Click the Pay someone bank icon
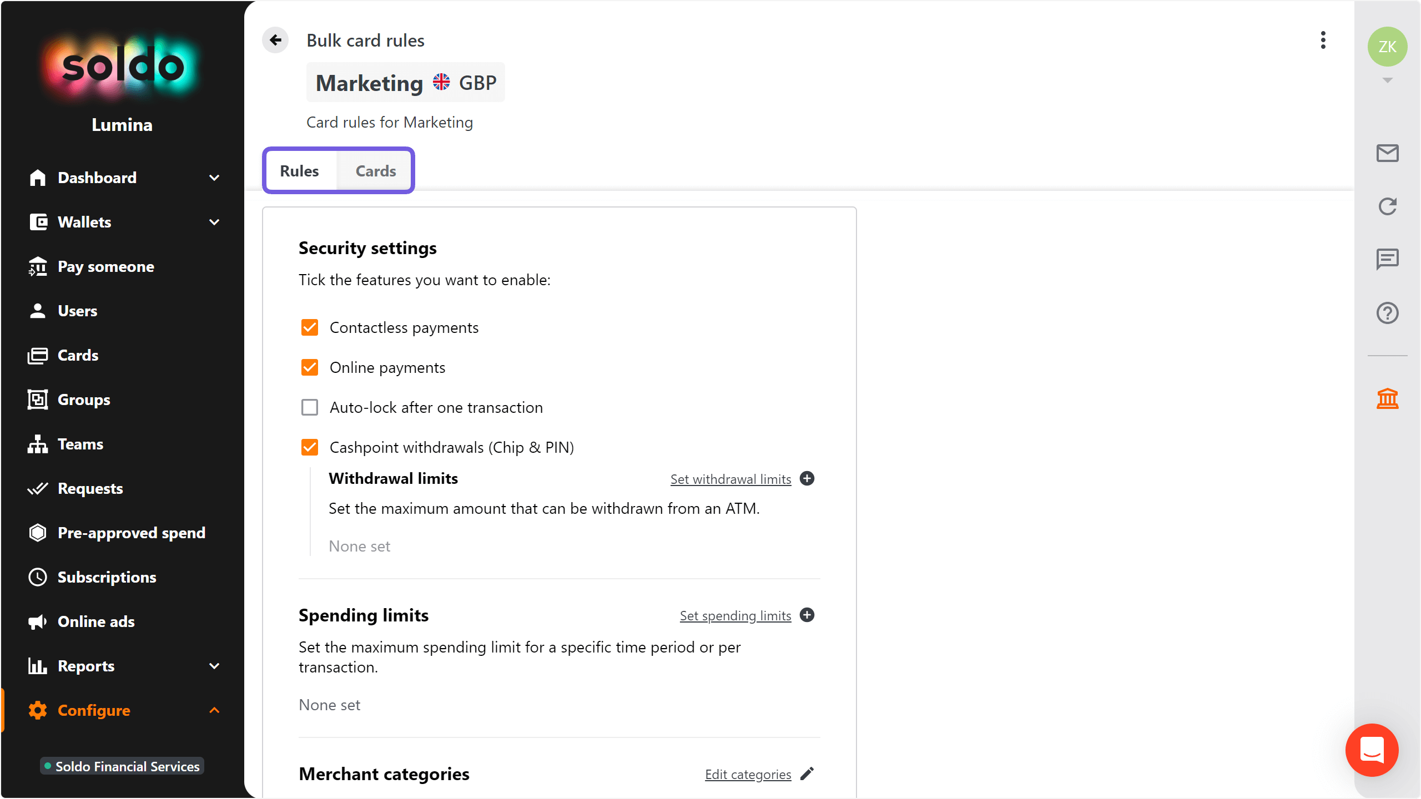The width and height of the screenshot is (1421, 799). click(x=38, y=266)
